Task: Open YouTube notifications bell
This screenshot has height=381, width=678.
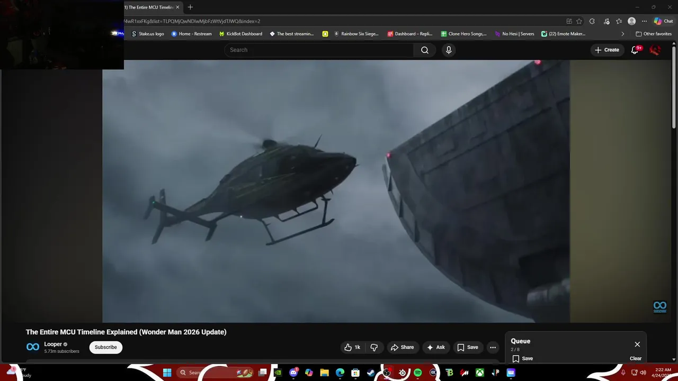Action: [635, 50]
